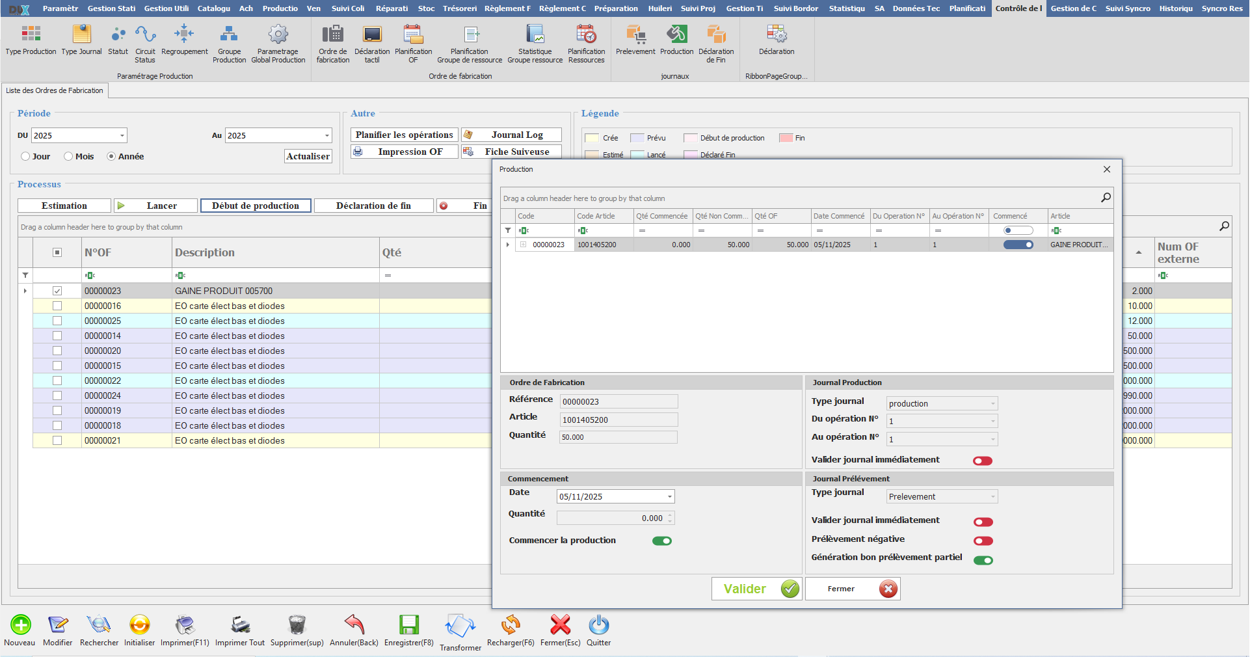Click the Recharger(F6) refresh icon
Screen dimensions: 1250x657
(x=511, y=626)
